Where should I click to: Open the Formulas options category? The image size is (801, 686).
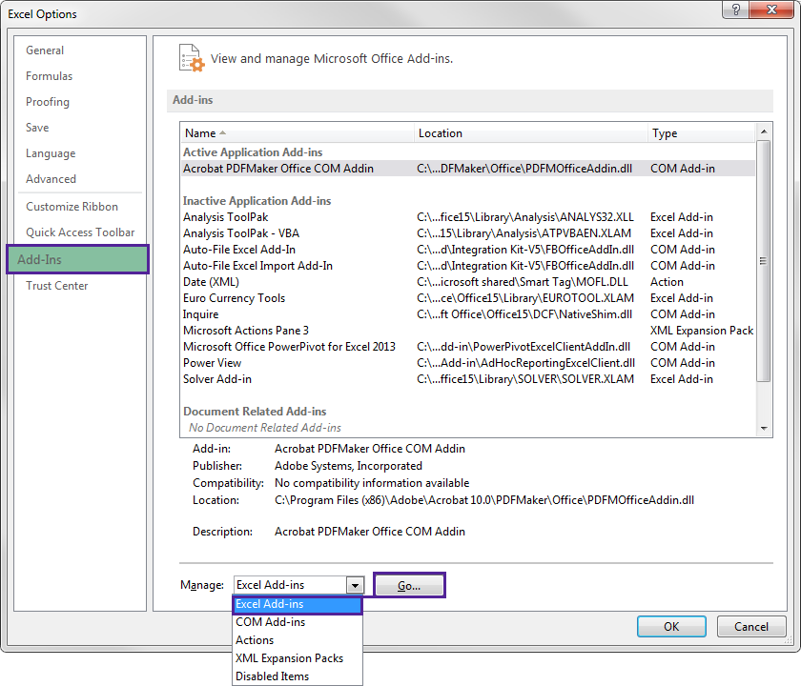[49, 76]
